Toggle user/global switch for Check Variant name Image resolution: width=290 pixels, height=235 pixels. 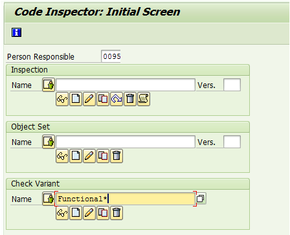49,199
